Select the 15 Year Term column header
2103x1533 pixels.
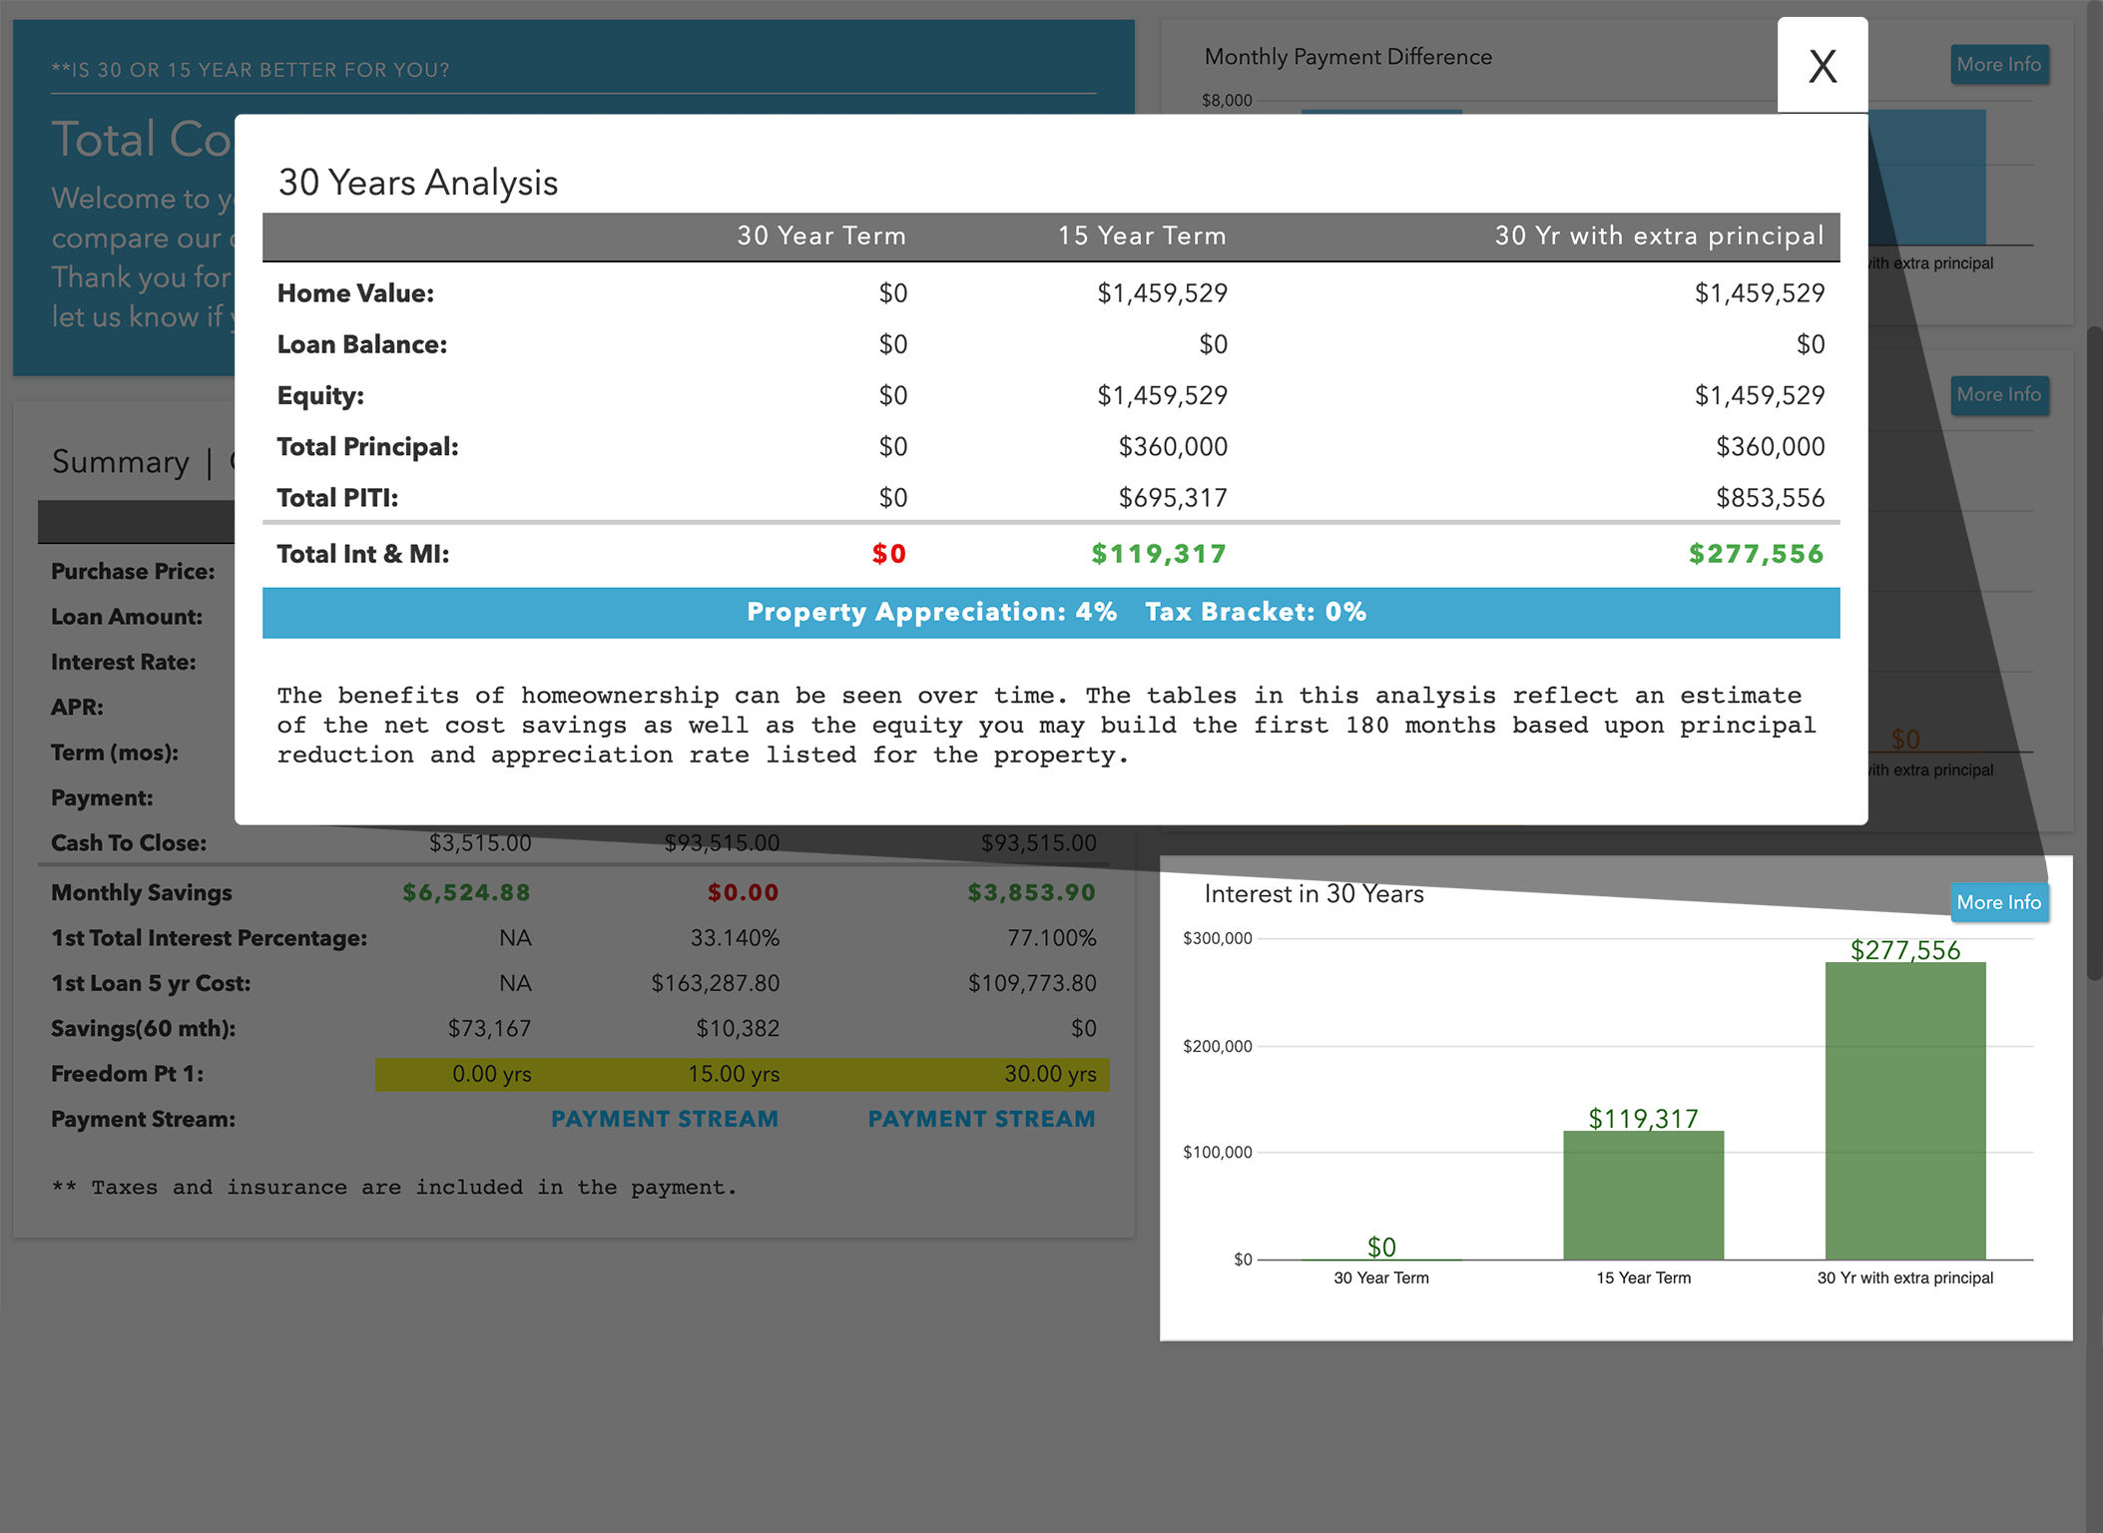1143,236
